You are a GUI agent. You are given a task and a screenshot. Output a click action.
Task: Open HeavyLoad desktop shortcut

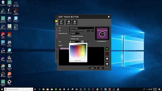(x=9, y=51)
